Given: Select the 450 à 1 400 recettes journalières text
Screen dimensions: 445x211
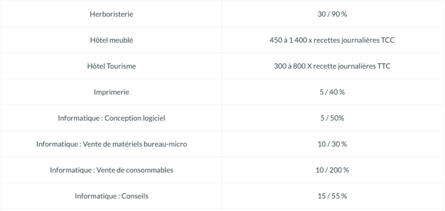Looking at the screenshot, I should point(332,40).
